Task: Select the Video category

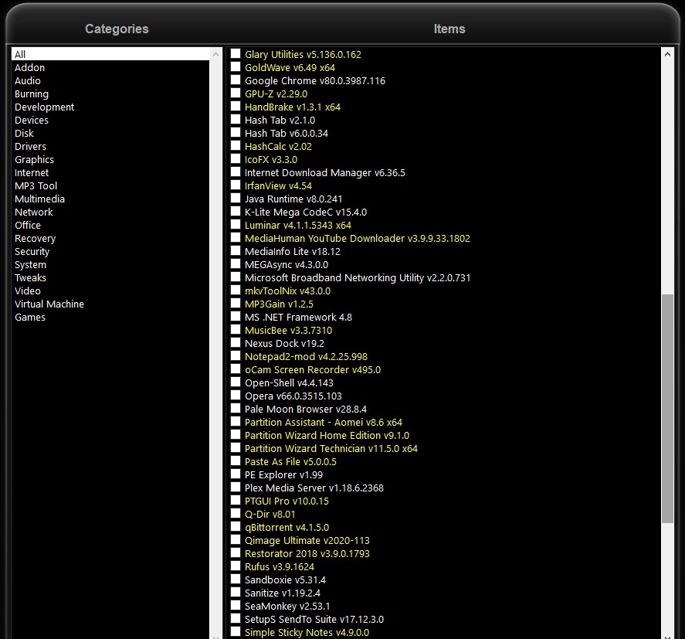Action: 28,291
